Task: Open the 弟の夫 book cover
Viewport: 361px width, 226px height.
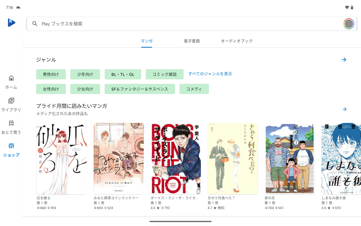Action: 290,159
